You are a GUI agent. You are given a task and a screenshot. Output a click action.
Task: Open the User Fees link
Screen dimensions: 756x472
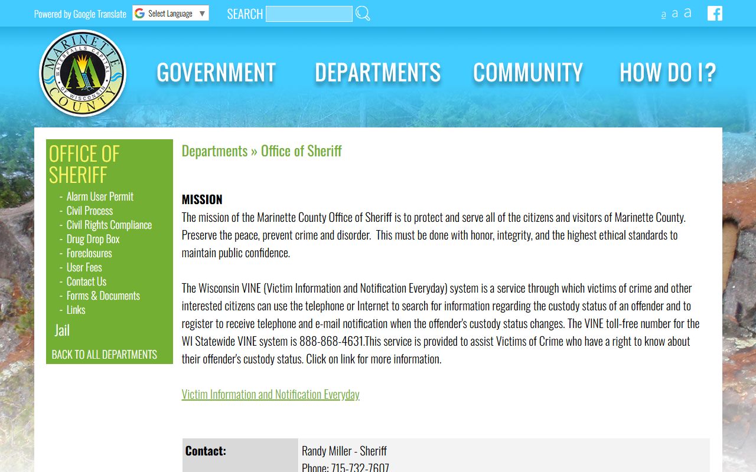point(84,267)
